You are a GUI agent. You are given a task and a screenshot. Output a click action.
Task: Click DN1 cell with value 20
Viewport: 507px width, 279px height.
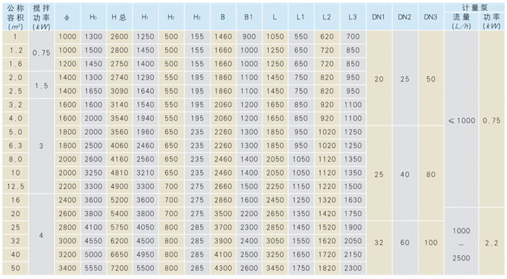tap(379, 79)
